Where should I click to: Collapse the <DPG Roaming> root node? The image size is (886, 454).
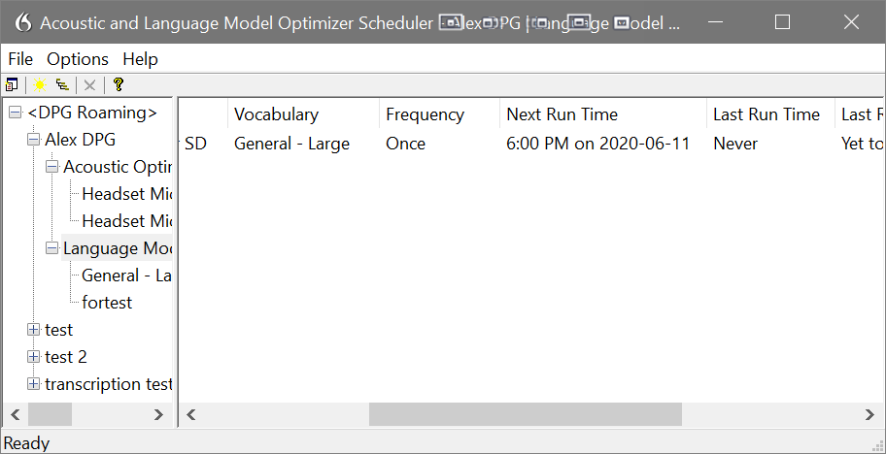pyautogui.click(x=16, y=113)
